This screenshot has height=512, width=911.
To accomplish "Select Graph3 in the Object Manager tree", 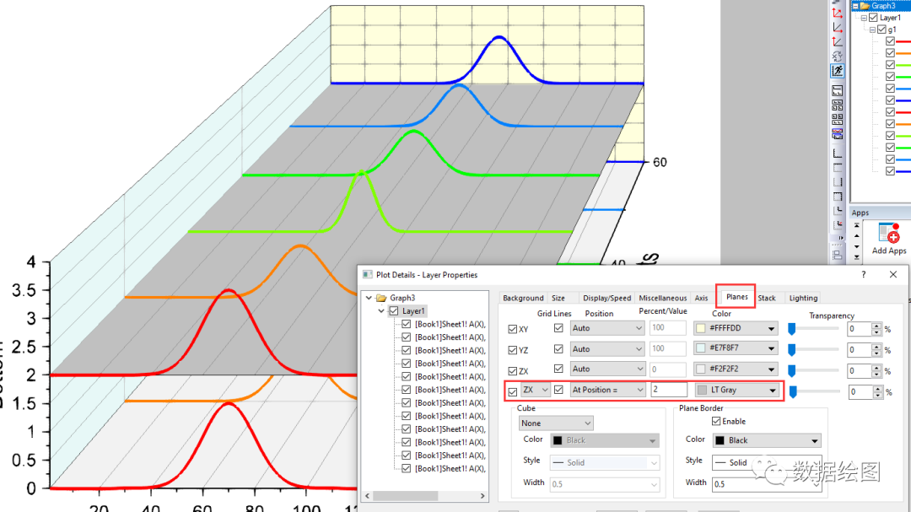I will tap(882, 5).
